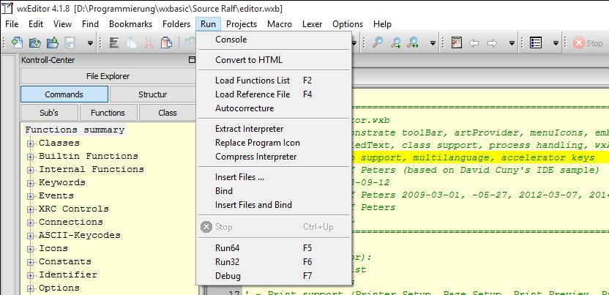Select the Functions summary tree heading
Image resolution: width=609 pixels, height=295 pixels.
[75, 130]
